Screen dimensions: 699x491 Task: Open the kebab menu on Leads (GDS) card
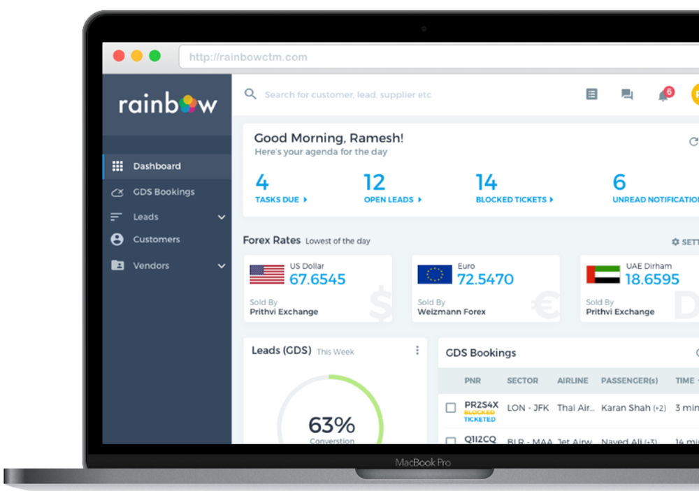tap(417, 350)
